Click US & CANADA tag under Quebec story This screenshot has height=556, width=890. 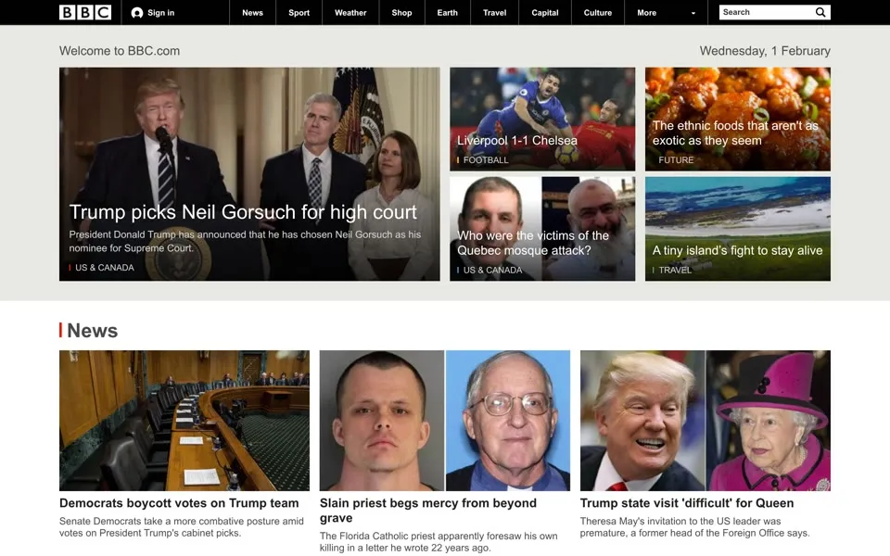click(492, 270)
